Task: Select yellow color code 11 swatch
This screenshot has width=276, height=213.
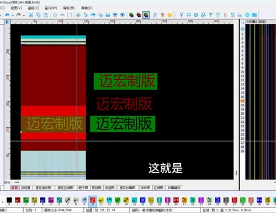Action: 101,200
